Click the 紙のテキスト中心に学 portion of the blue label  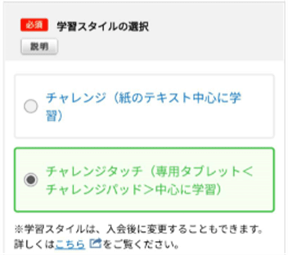180,98
